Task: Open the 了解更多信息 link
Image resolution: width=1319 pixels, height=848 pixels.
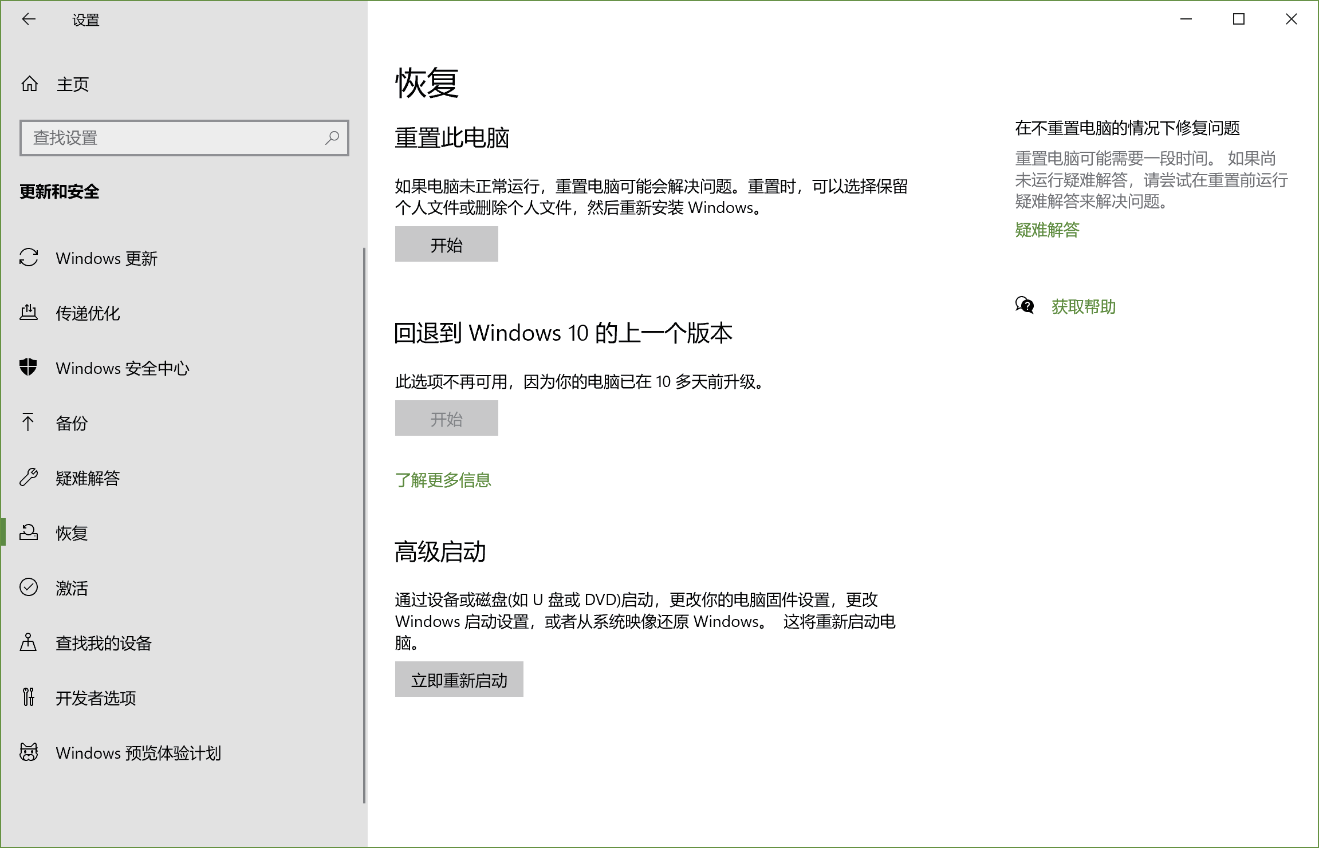Action: [443, 480]
